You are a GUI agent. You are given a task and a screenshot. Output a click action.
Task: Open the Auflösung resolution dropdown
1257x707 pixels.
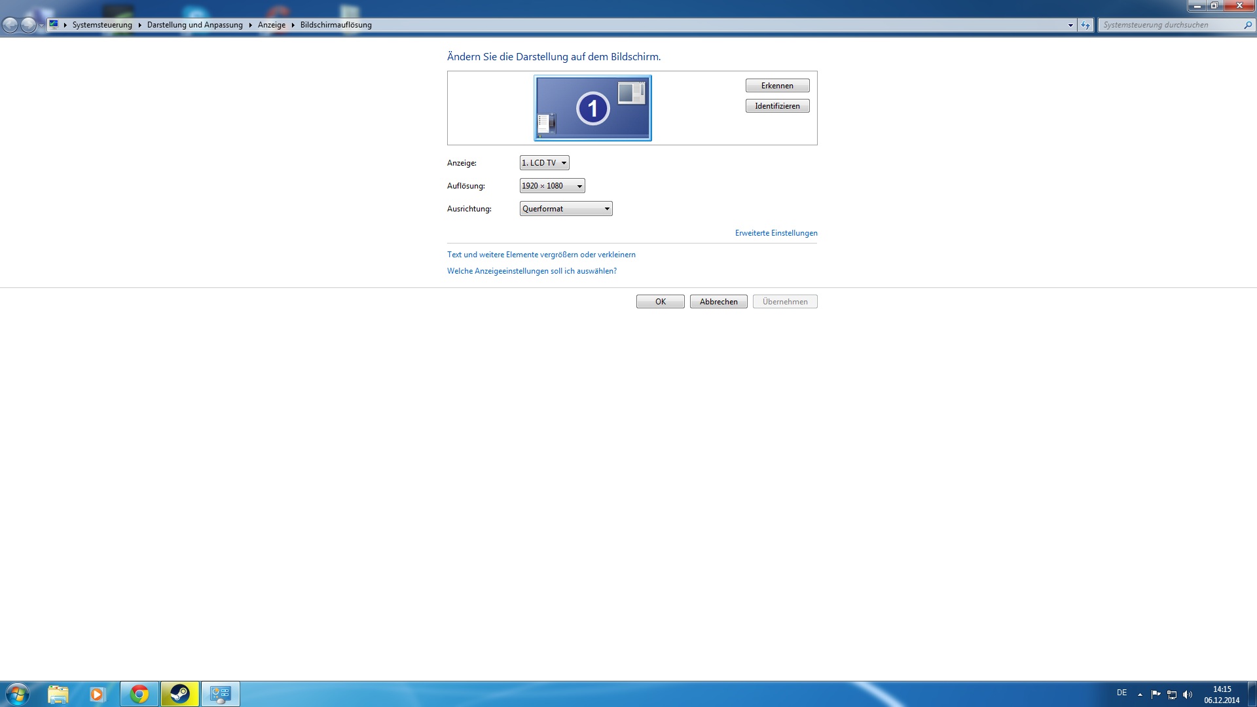pyautogui.click(x=552, y=186)
